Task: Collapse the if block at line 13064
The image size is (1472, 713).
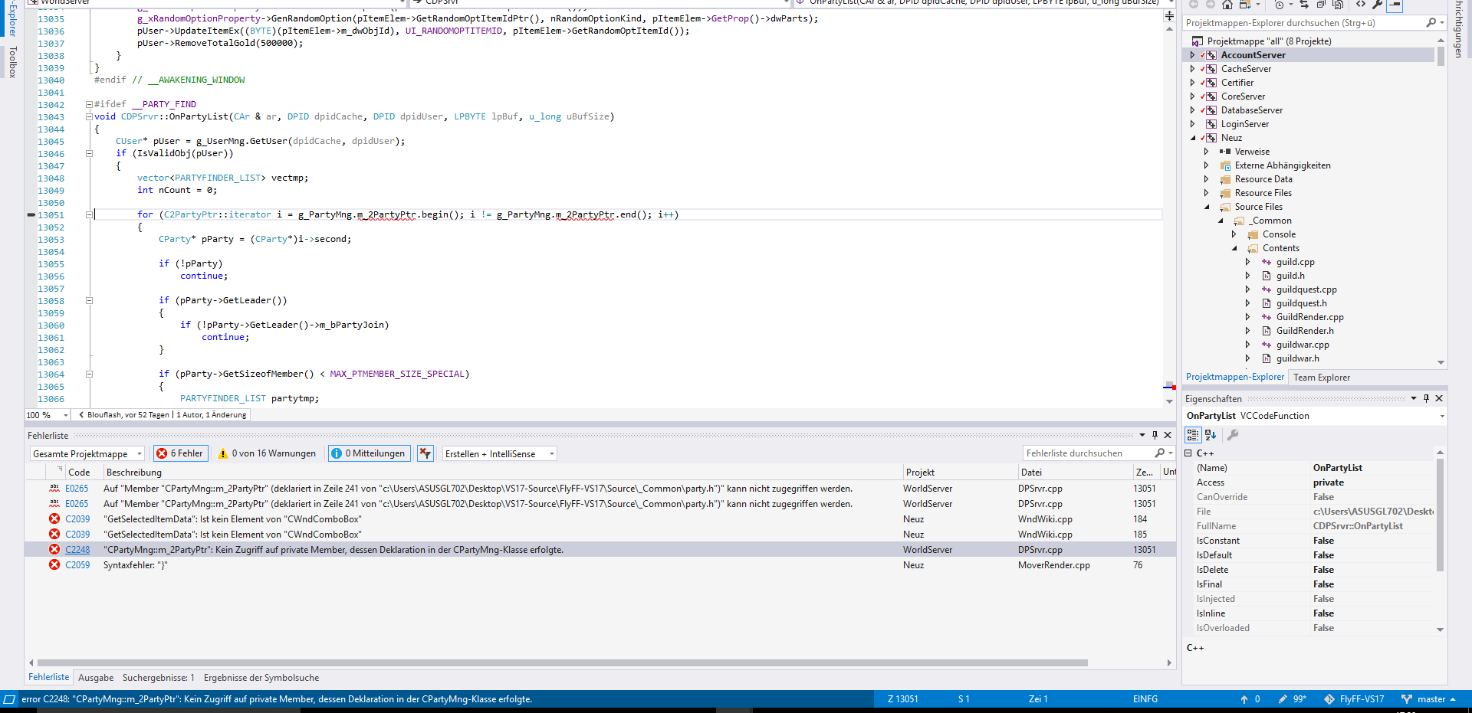Action: (89, 374)
